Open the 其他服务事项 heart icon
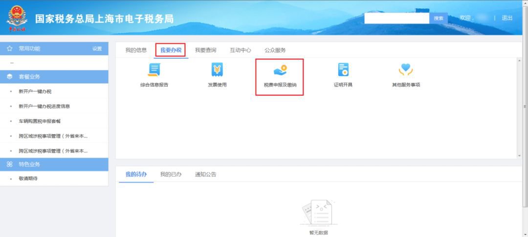The height and width of the screenshot is (237, 528). pos(406,71)
